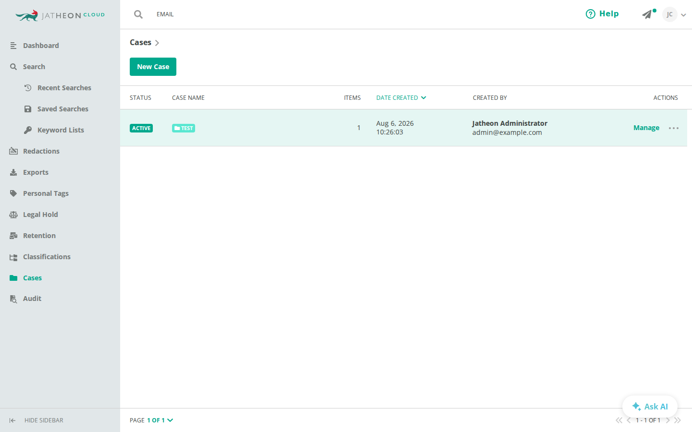This screenshot has width=692, height=432.
Task: Open the Search menu item
Action: pos(34,67)
